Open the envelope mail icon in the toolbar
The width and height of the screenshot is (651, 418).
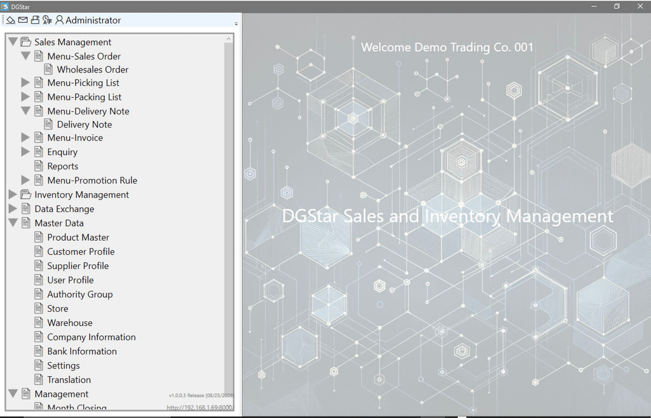tap(23, 20)
